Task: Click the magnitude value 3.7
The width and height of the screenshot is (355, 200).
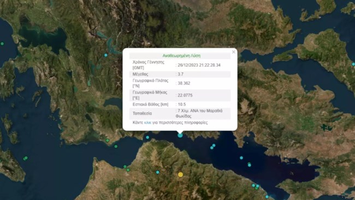Action: tap(180, 74)
